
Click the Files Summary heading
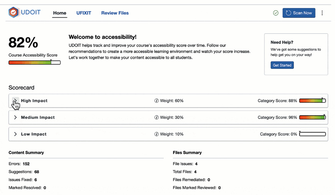point(187,153)
